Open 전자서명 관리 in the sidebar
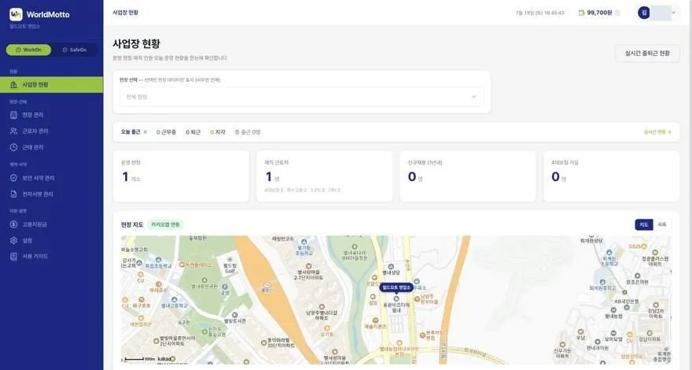692x370 pixels. tap(51, 194)
